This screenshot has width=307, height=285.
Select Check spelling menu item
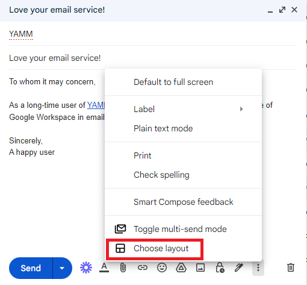click(x=183, y=175)
